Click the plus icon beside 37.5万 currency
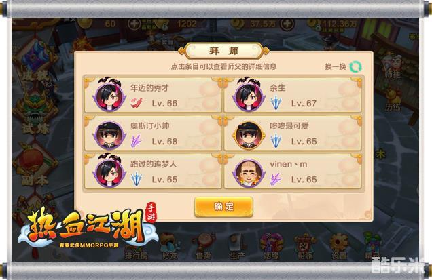Image resolution: width=432 pixels, height=280 pixels. click(287, 24)
